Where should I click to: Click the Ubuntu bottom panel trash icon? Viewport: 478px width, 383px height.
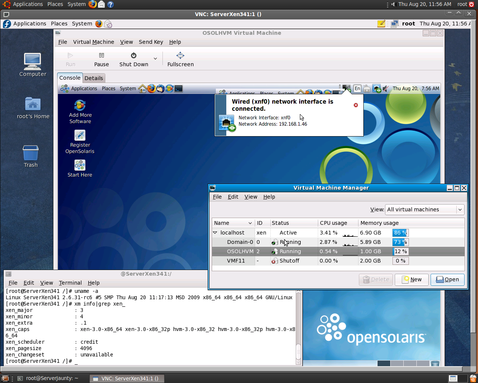473,379
